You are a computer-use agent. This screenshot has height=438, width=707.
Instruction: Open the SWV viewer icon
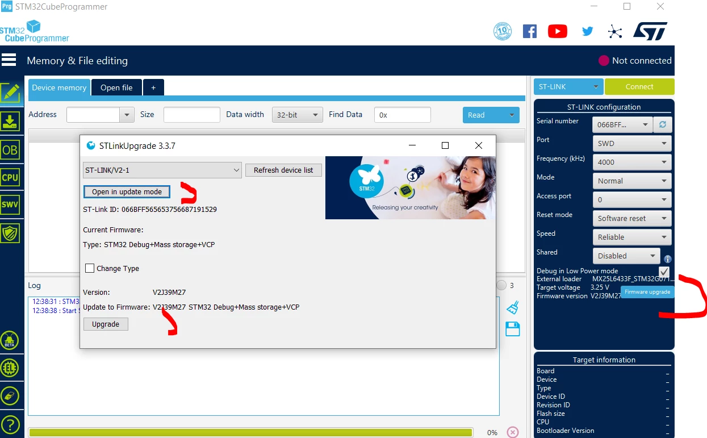pos(10,205)
